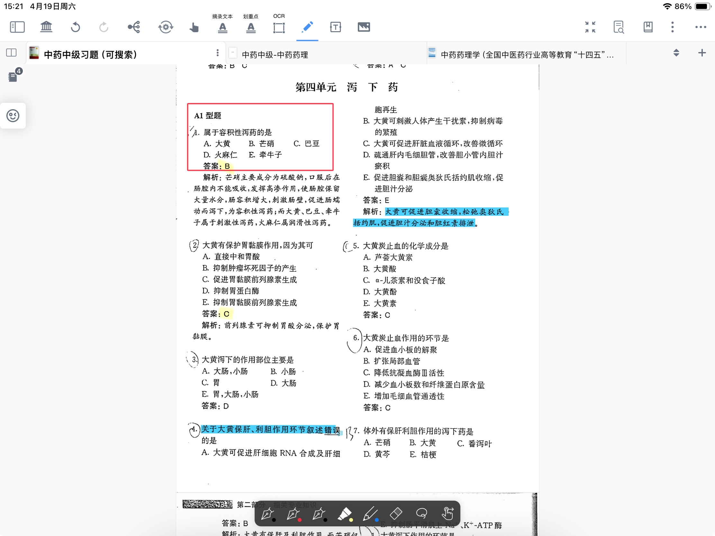715x536 pixels.
Task: Insert a text box annotation
Action: (x=336, y=27)
